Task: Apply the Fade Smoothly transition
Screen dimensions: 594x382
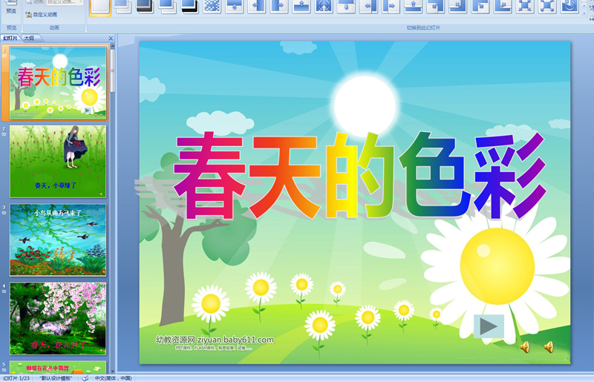Action: 123,7
